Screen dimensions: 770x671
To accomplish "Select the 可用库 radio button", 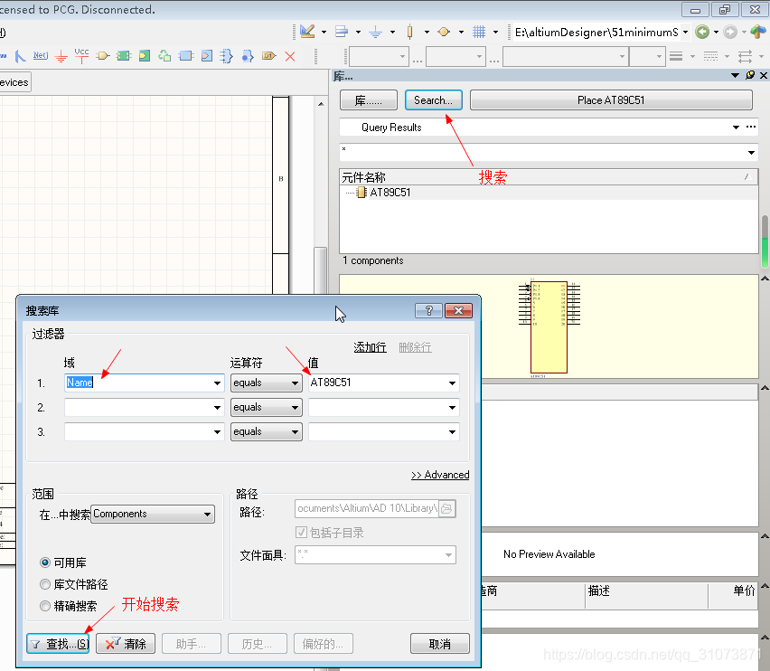I will [x=45, y=562].
